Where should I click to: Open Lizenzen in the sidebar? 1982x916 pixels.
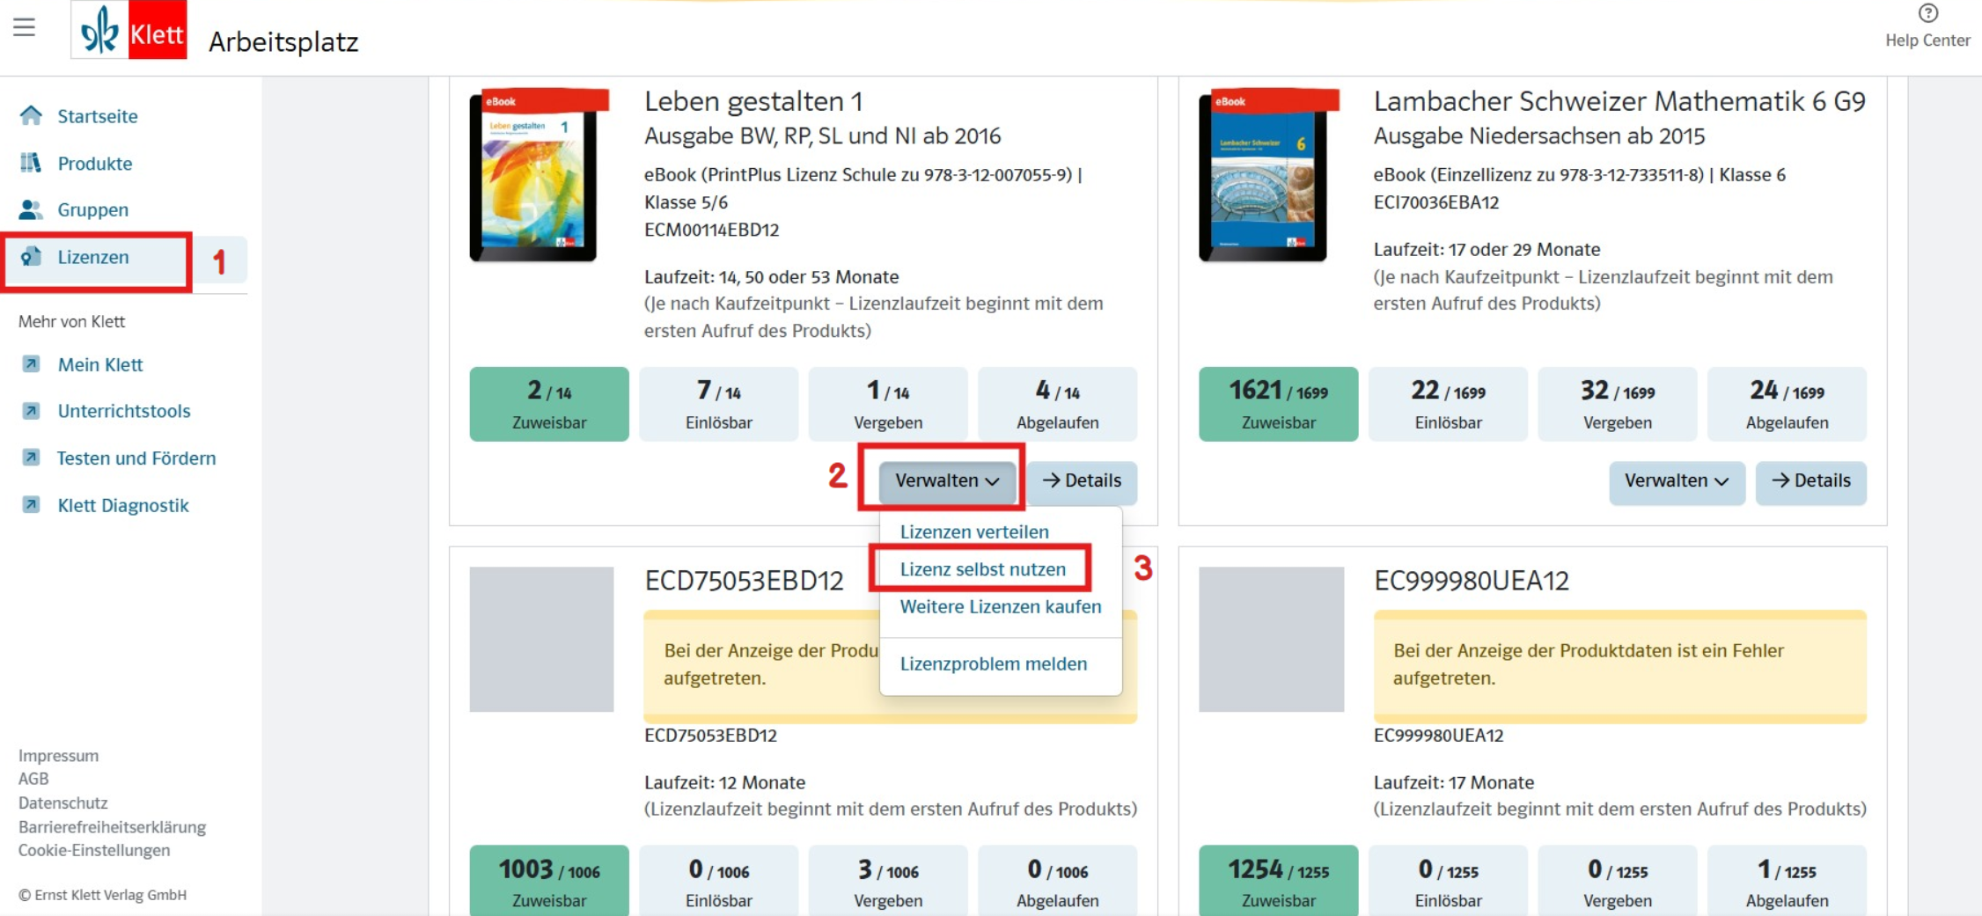tap(93, 257)
